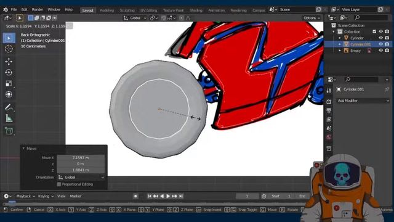394x222 pixels.
Task: Open the Playback menu in timeline
Action: [25, 196]
